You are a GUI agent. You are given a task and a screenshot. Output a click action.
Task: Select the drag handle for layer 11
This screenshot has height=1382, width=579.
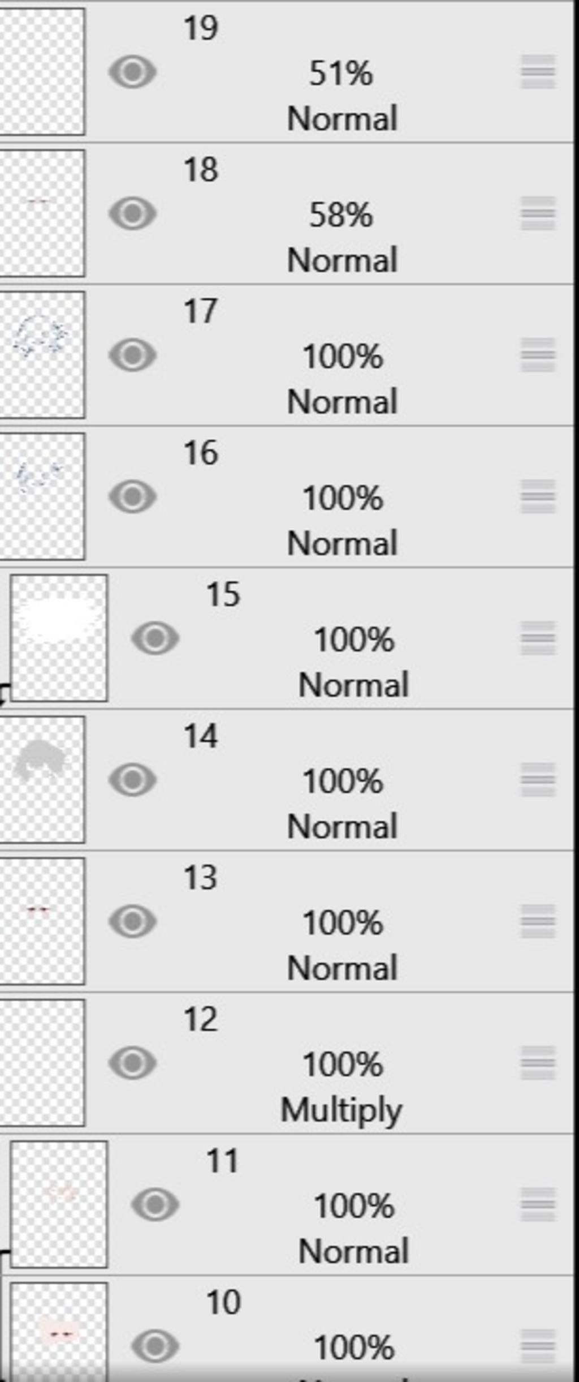(x=537, y=1204)
